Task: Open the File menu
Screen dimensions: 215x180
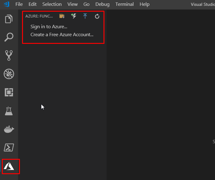Action: (19, 4)
